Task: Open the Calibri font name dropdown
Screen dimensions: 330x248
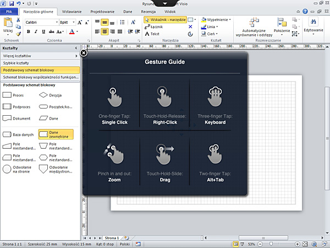Action: click(x=57, y=23)
